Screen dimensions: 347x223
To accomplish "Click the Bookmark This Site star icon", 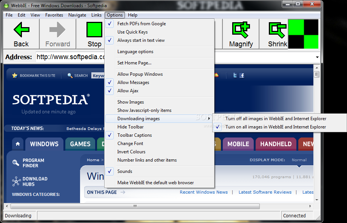I will tap(15, 75).
